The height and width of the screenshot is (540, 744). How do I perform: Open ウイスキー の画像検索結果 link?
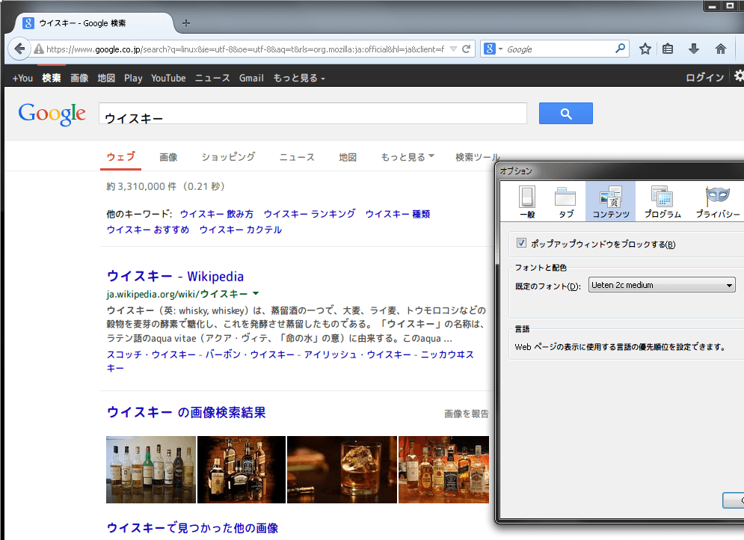coord(186,412)
